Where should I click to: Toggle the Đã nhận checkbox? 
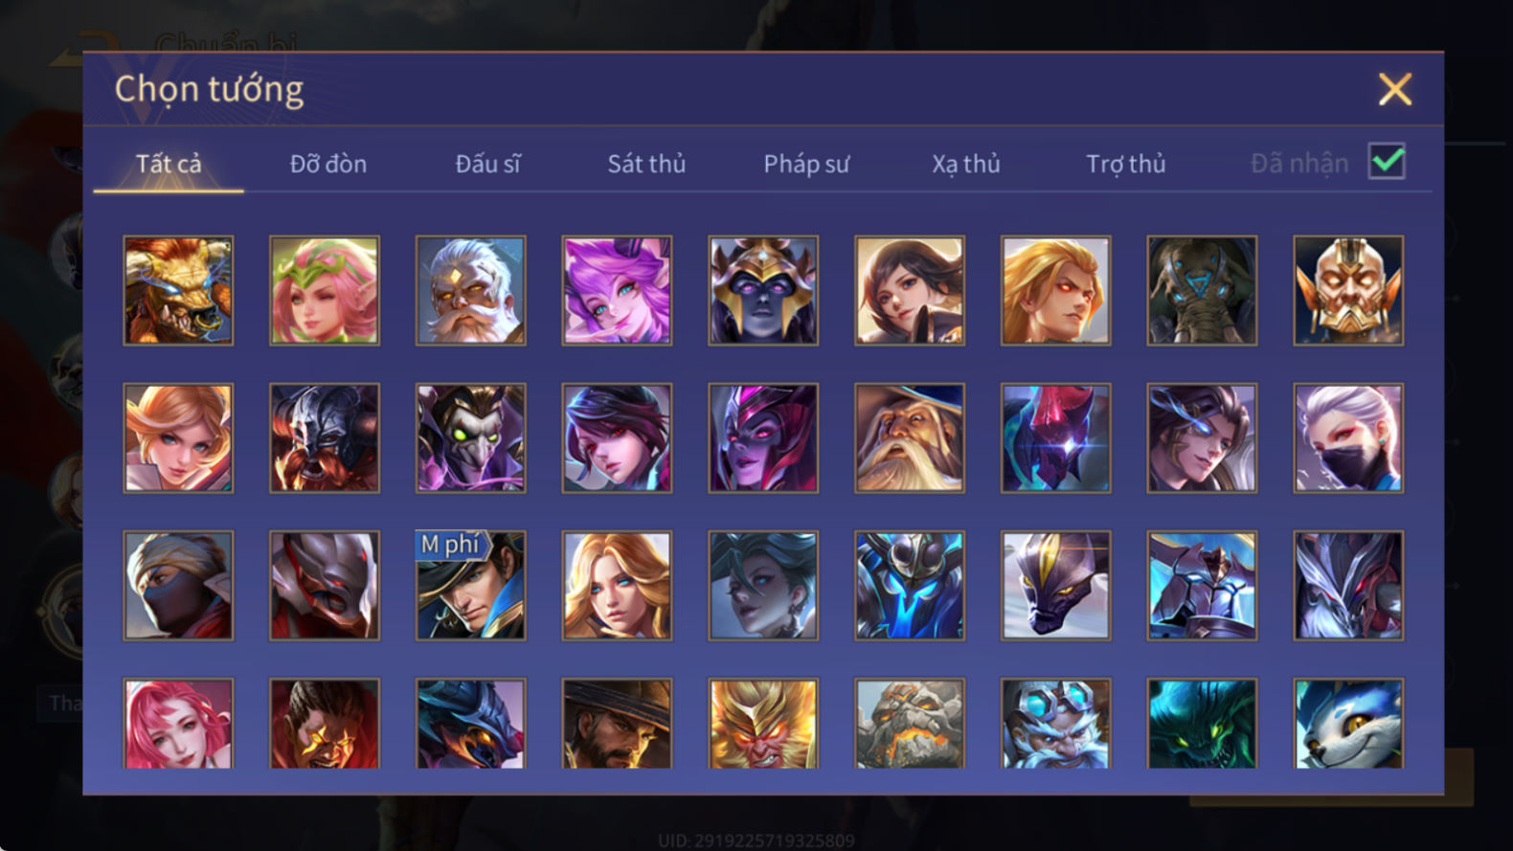[1387, 162]
